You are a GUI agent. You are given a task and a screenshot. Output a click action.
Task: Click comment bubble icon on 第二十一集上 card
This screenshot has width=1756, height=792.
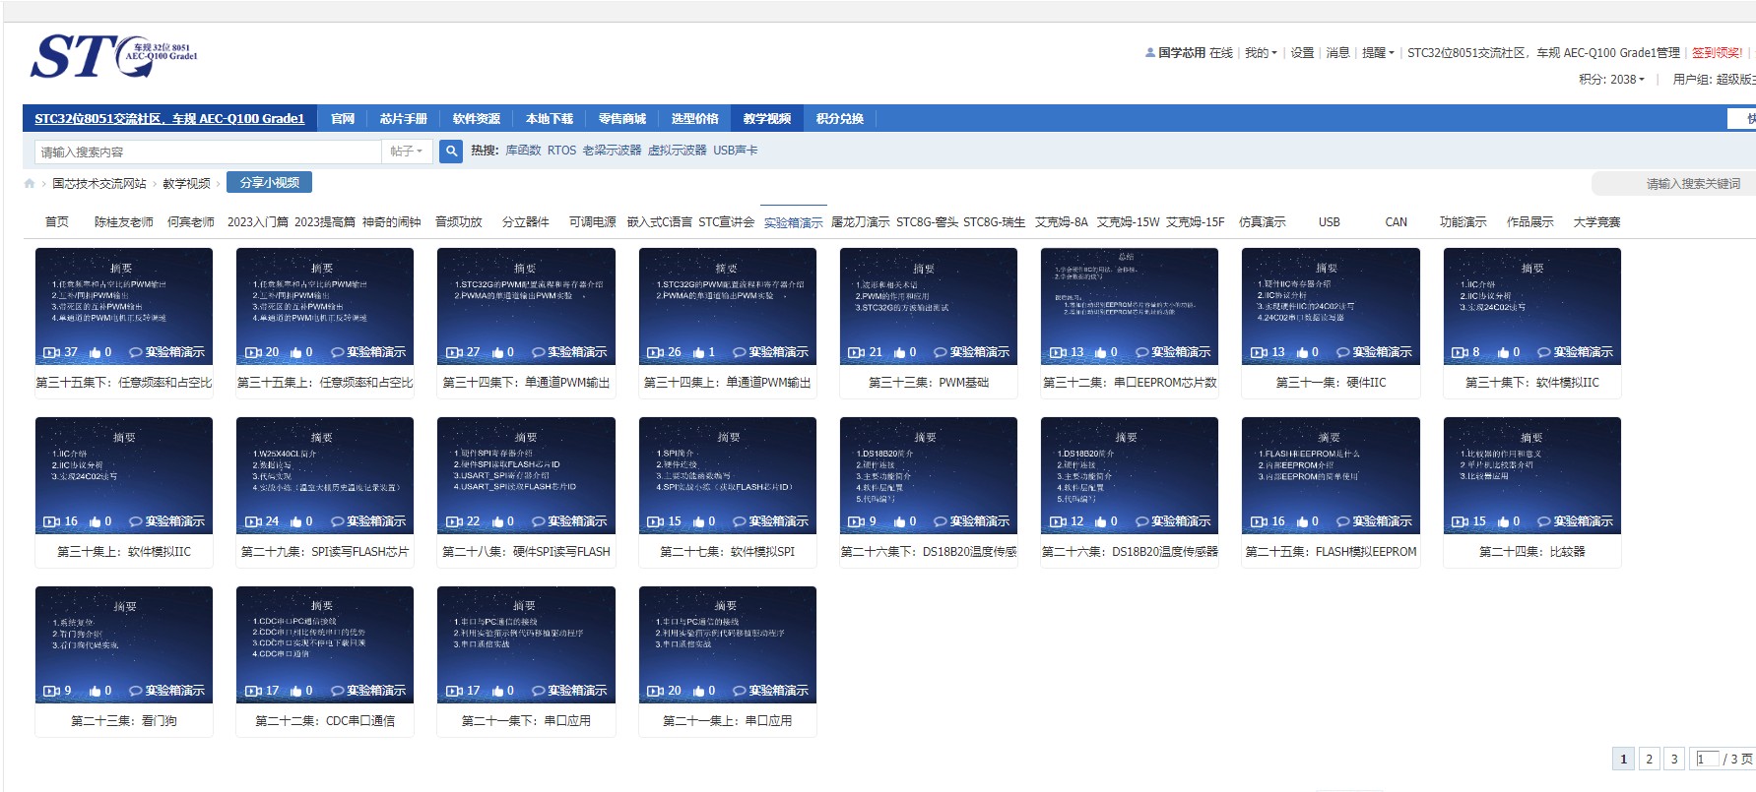pos(740,691)
